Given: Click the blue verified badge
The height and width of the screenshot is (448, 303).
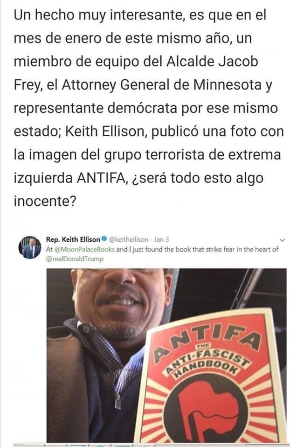Looking at the screenshot, I should click(105, 239).
